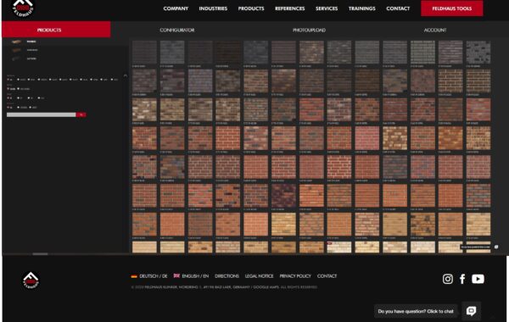This screenshot has height=322, width=509.
Task: Select first radio option in top filter row
Action: point(8,80)
